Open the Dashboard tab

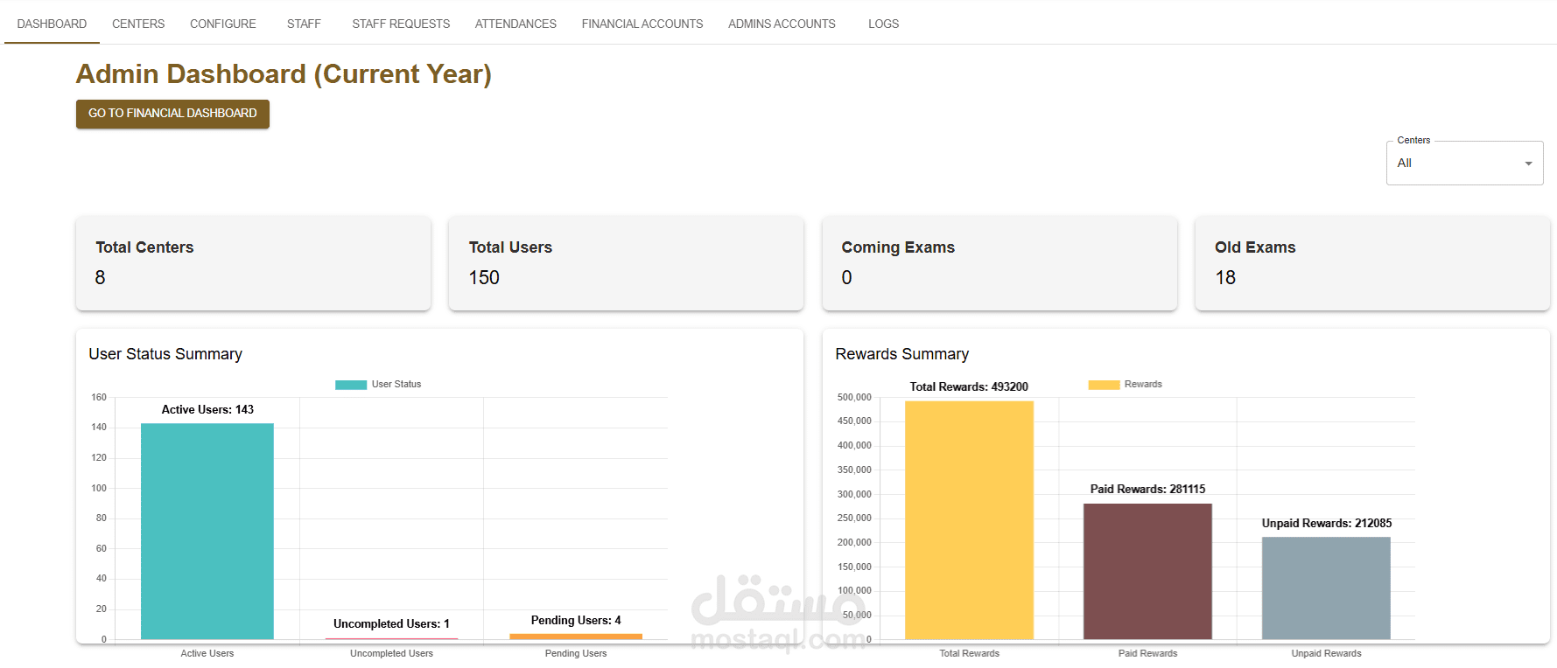pyautogui.click(x=52, y=24)
